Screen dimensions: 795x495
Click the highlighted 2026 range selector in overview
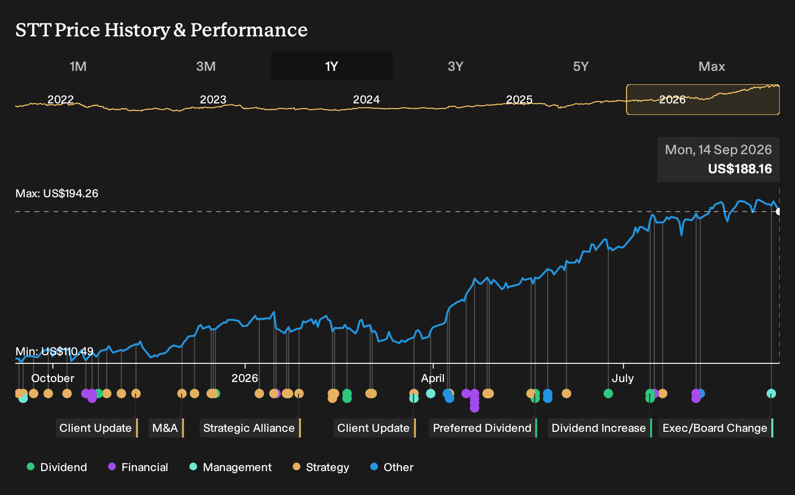703,100
